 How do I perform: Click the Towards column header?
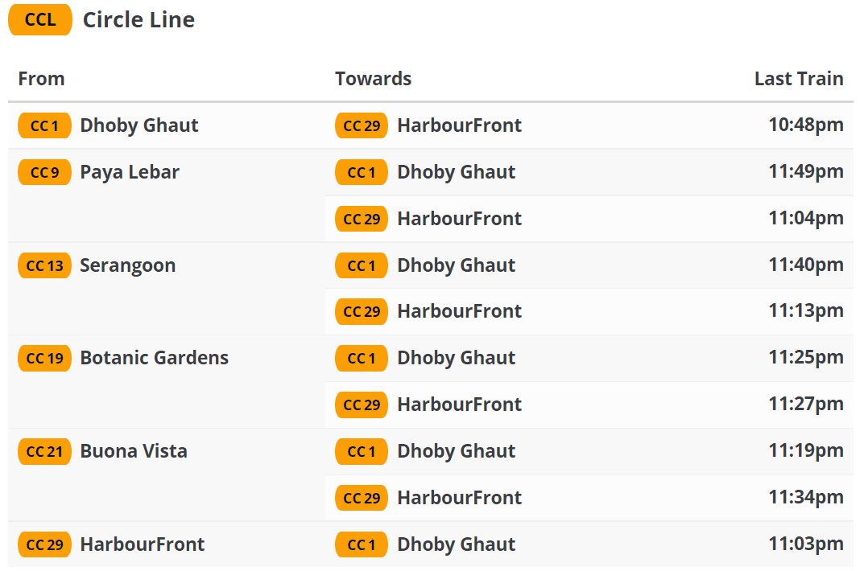[x=373, y=79]
